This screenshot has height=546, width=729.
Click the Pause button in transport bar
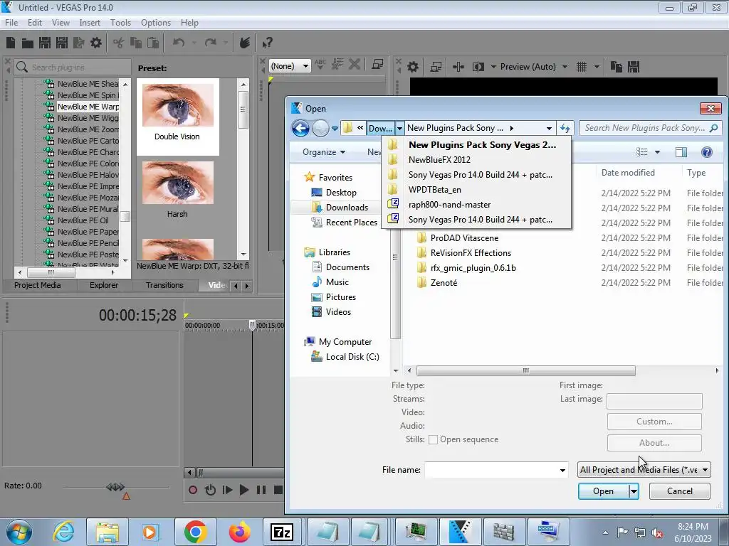click(x=261, y=490)
